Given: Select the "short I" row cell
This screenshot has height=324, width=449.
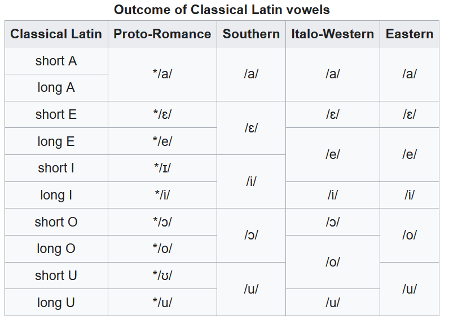Looking at the screenshot, I should click(x=56, y=168).
